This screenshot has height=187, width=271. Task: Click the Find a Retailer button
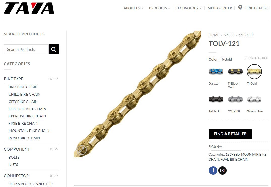[x=230, y=134]
